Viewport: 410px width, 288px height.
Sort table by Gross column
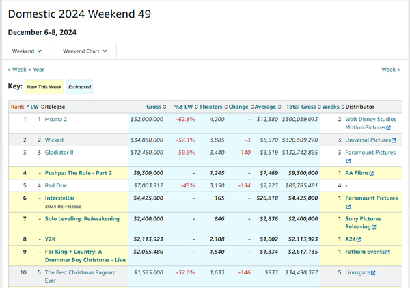[x=156, y=107]
